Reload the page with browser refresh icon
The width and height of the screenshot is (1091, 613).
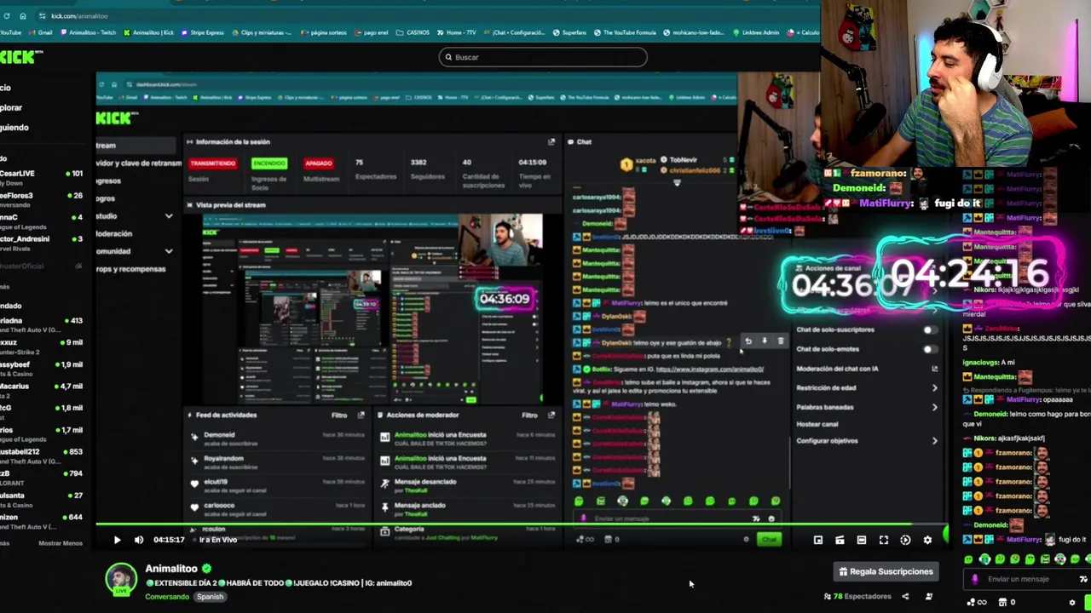[x=5, y=16]
